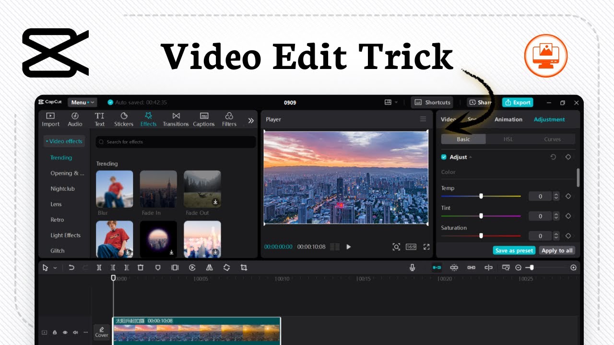Hide the video track with eye icon
Screen dimensions: 614x345
(x=65, y=332)
